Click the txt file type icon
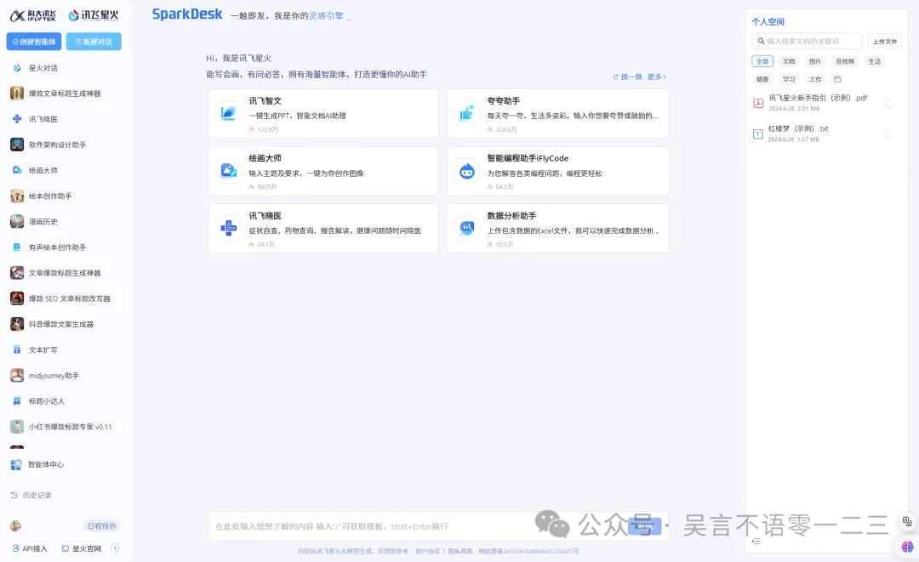The height and width of the screenshot is (562, 919). click(758, 134)
